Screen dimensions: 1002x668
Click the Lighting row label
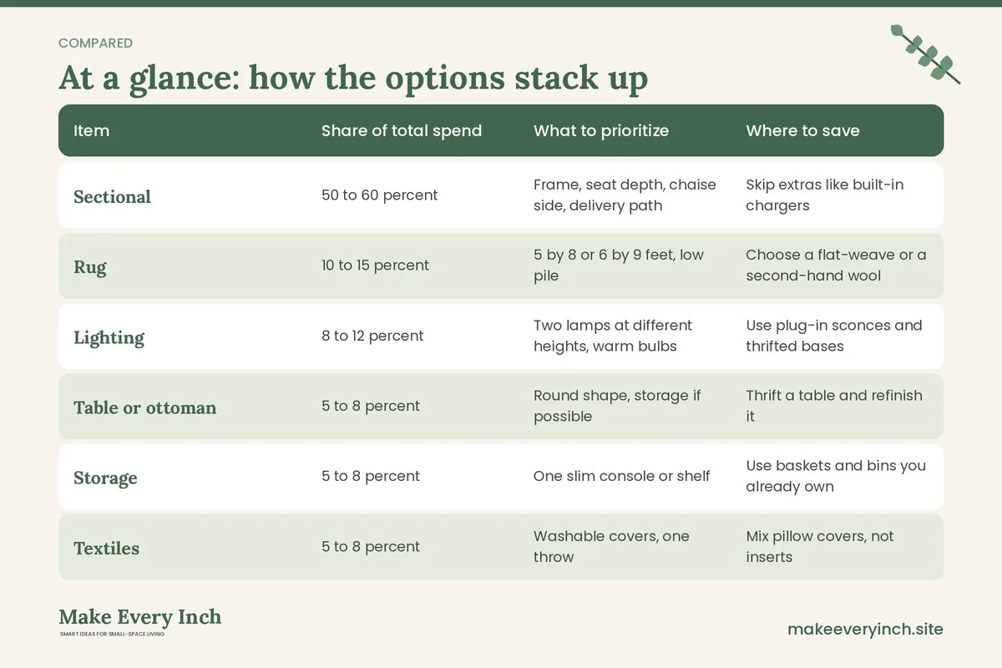coord(109,337)
